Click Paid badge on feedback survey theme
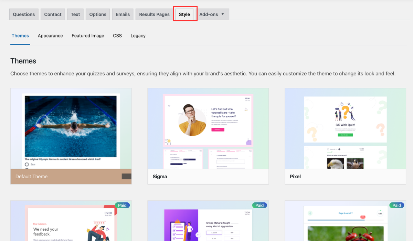This screenshot has width=413, height=241. (122, 205)
